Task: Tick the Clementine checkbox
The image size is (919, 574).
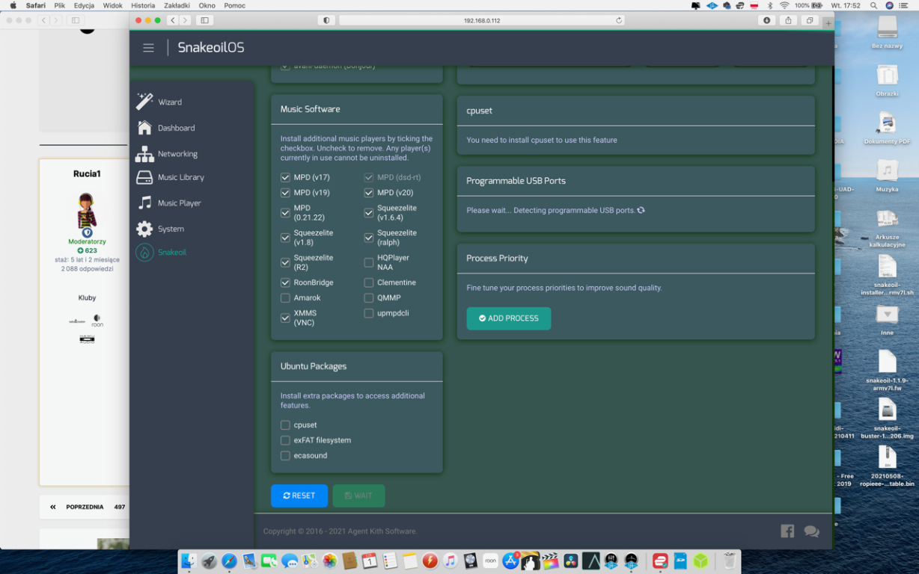Action: click(x=369, y=283)
